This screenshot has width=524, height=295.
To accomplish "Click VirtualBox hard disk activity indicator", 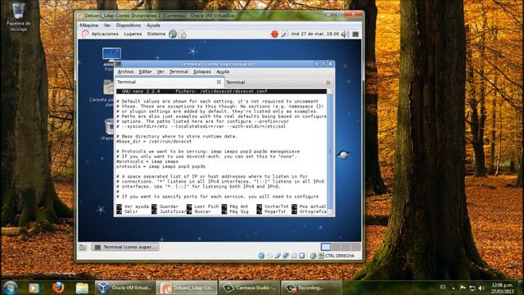I will point(261,256).
